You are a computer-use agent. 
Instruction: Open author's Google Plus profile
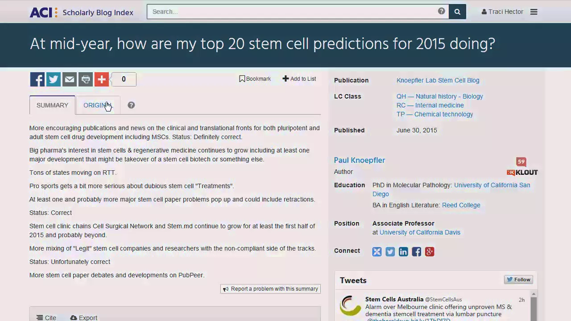coord(430,252)
